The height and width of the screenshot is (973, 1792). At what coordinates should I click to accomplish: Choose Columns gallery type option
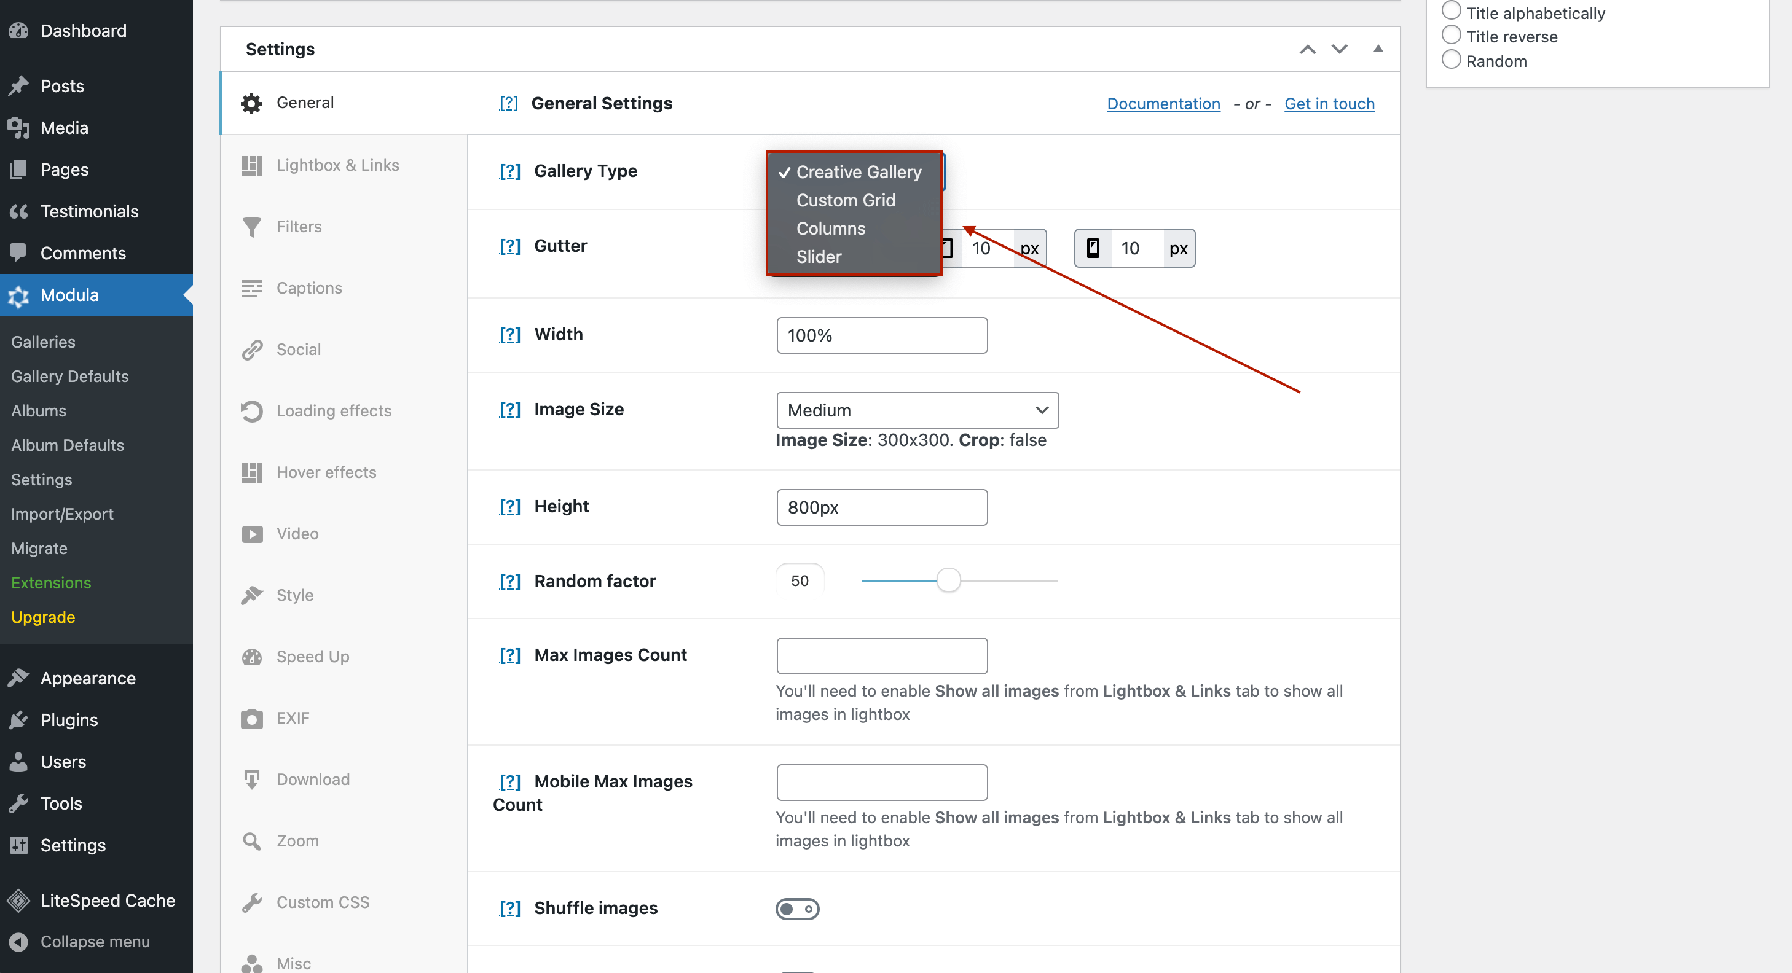pos(853,229)
